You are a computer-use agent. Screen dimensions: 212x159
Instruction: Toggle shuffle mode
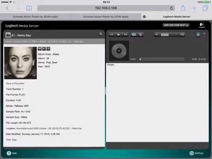pyautogui.click(x=140, y=34)
